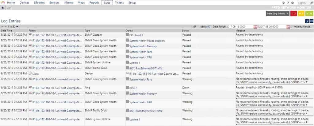Open the Libraries menu
The image size is (314, 126).
pyautogui.click(x=40, y=2)
